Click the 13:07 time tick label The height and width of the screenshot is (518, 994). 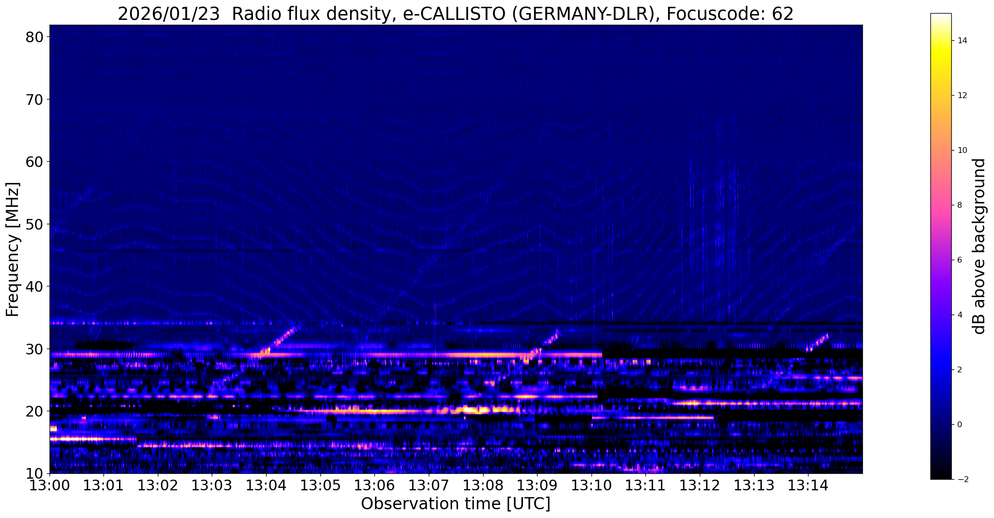click(x=429, y=485)
